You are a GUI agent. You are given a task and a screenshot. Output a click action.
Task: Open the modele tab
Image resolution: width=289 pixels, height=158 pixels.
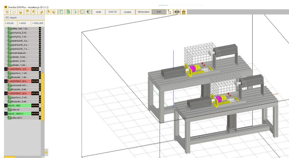(x=127, y=12)
